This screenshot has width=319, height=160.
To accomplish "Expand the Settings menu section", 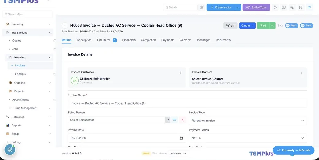I will point(50,142).
